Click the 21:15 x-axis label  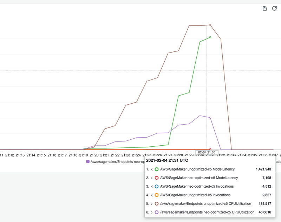pos(41,155)
